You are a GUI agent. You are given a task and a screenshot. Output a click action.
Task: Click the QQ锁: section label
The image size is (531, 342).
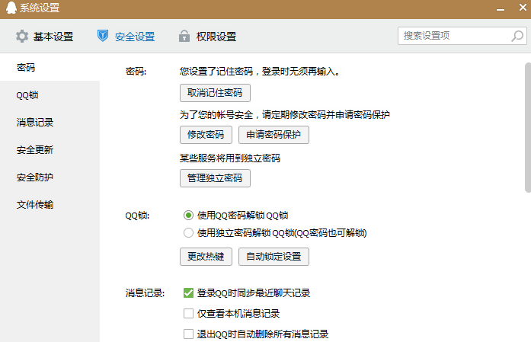click(137, 216)
